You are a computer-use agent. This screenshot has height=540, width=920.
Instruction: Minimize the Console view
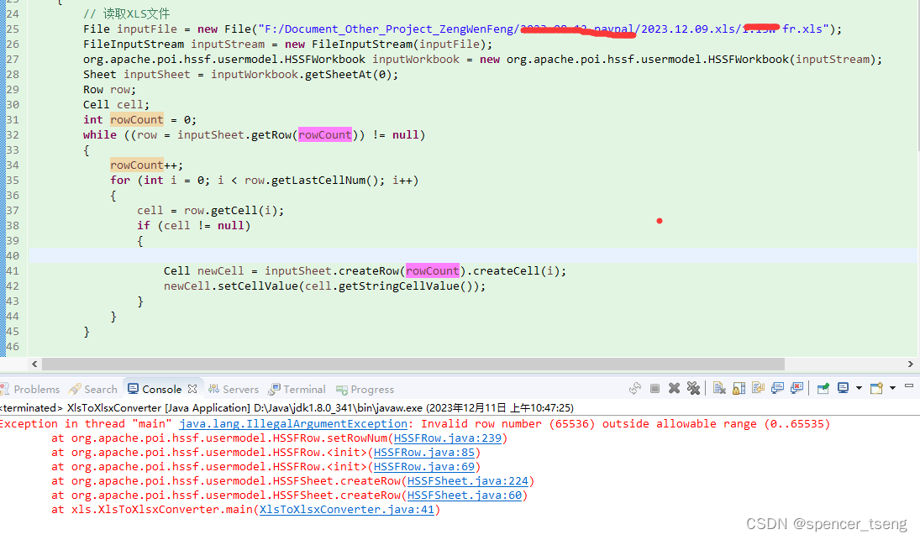[x=909, y=388]
